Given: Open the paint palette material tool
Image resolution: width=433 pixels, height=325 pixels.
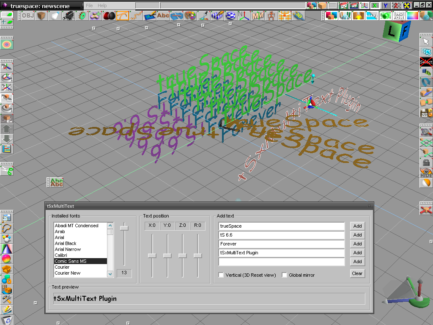Looking at the screenshot, I should (x=190, y=16).
